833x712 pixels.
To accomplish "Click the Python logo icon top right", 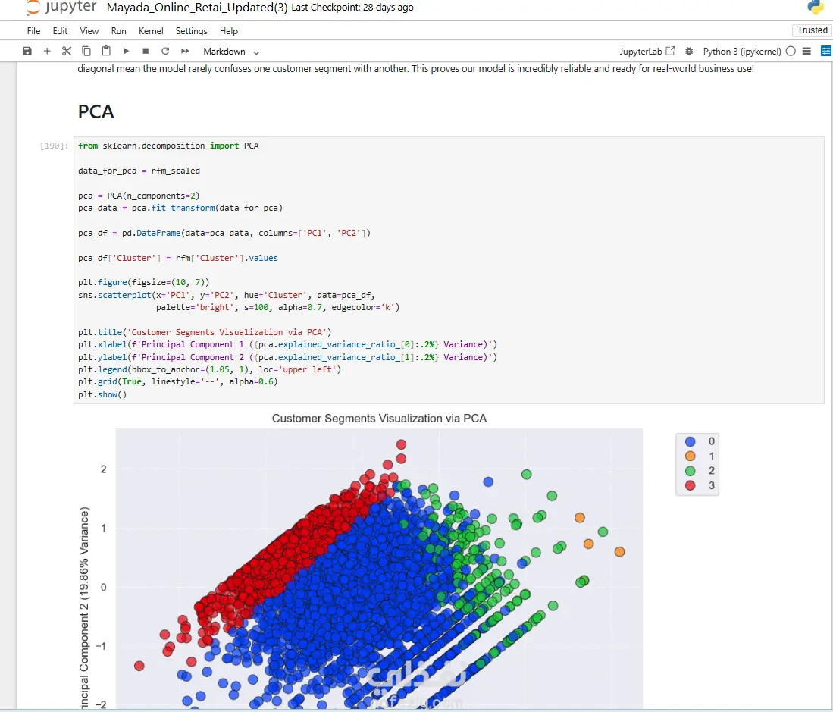I will [x=815, y=7].
